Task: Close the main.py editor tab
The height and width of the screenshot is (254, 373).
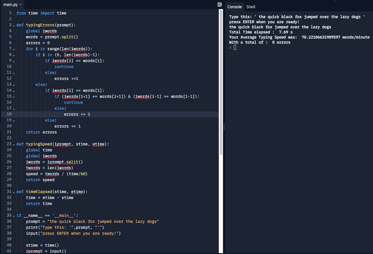Action: 21,5
